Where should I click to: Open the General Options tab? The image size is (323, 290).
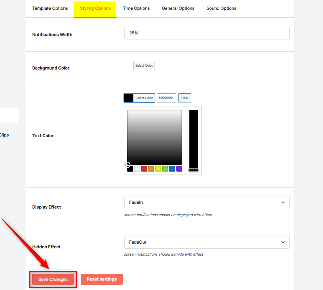point(178,8)
